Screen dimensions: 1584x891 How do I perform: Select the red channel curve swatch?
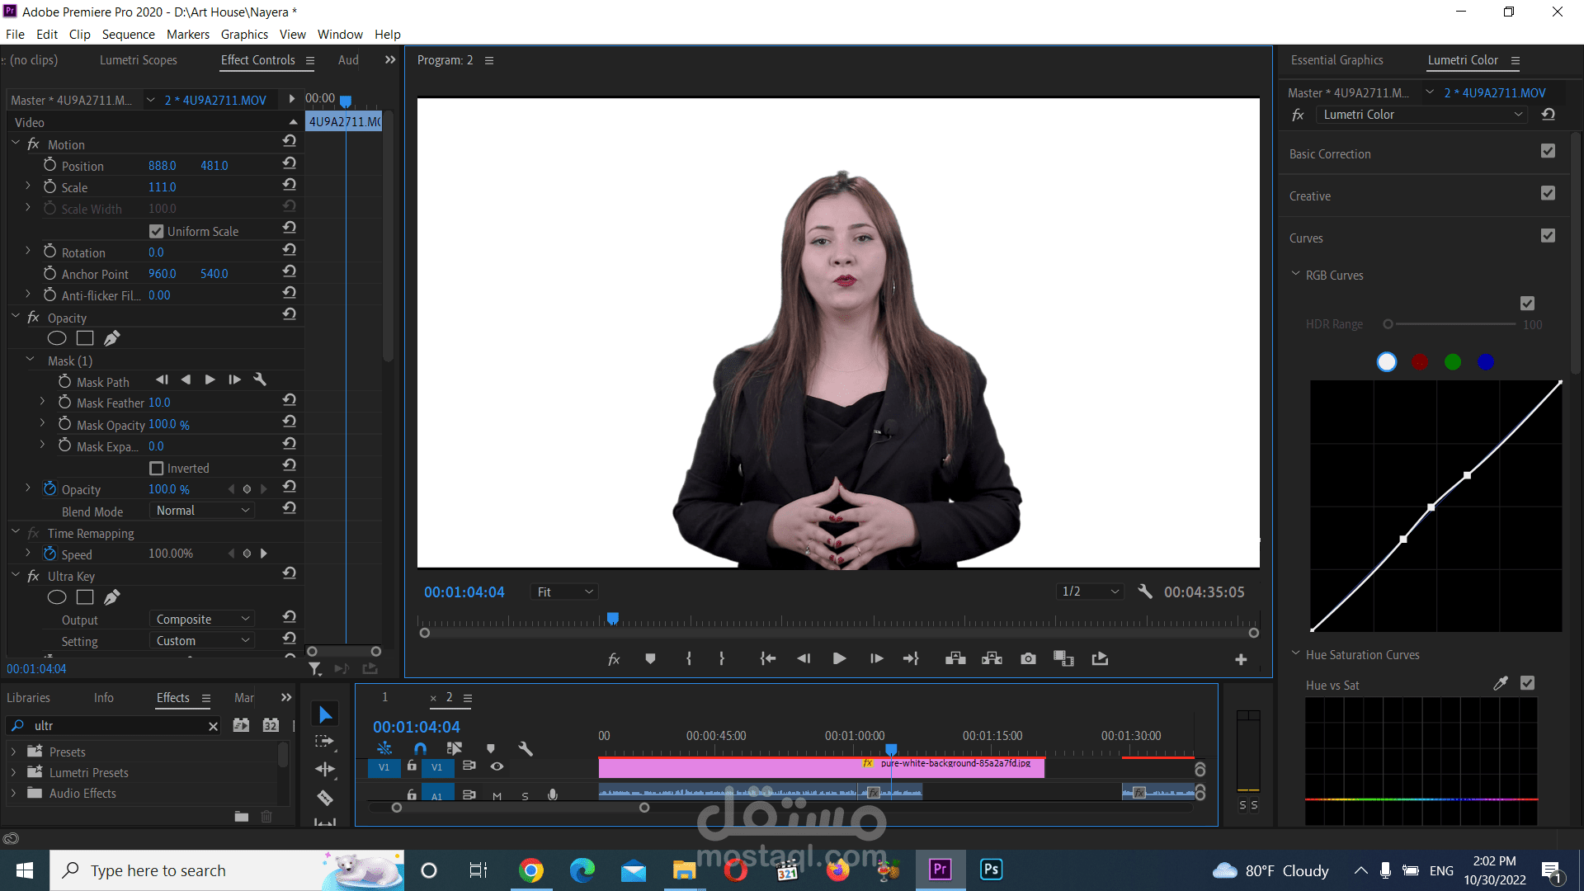[x=1420, y=362]
